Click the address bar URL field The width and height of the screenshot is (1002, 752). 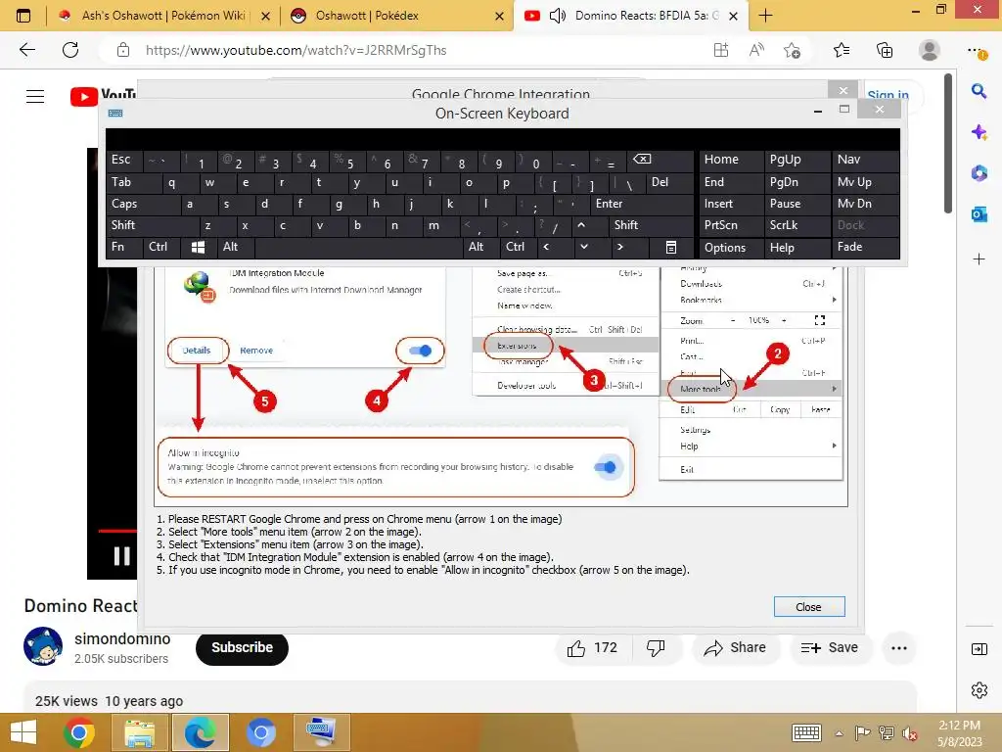coord(296,50)
